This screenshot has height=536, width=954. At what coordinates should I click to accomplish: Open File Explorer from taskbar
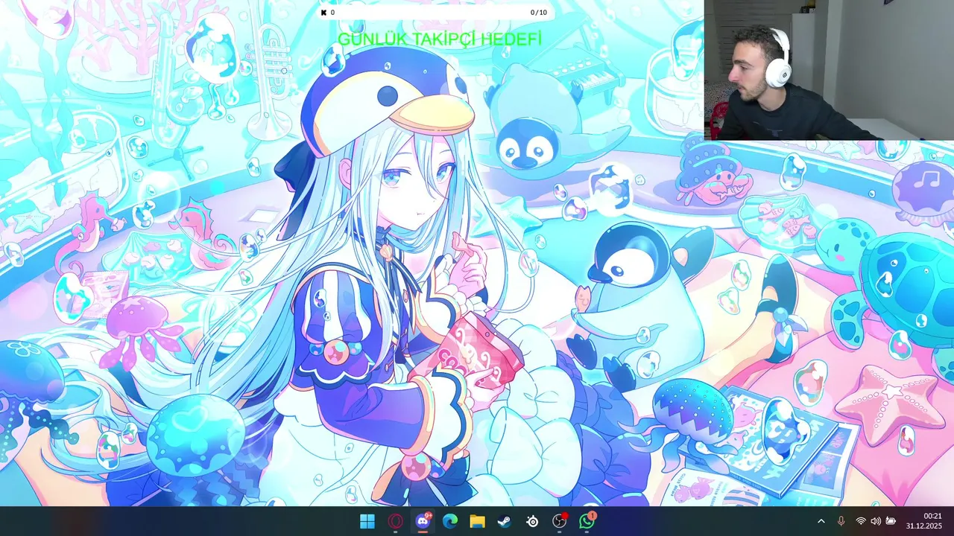[477, 521]
